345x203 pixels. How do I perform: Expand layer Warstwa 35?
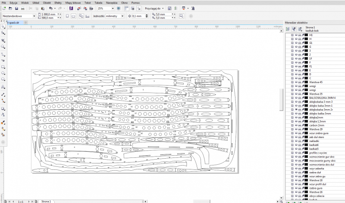pyautogui.click(x=292, y=94)
